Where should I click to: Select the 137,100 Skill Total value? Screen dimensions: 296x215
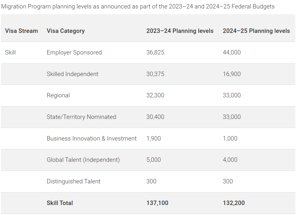click(x=157, y=203)
